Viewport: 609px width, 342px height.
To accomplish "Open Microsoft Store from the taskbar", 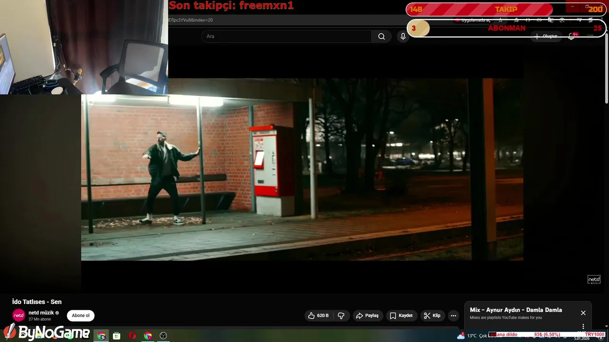I will click(x=117, y=336).
